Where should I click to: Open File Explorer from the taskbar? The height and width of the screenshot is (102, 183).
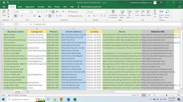(55, 99)
